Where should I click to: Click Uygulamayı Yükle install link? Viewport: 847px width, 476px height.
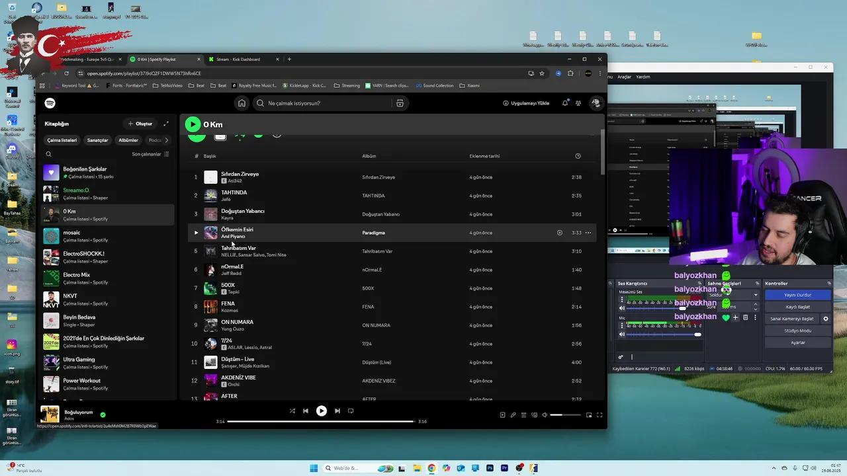tap(526, 103)
